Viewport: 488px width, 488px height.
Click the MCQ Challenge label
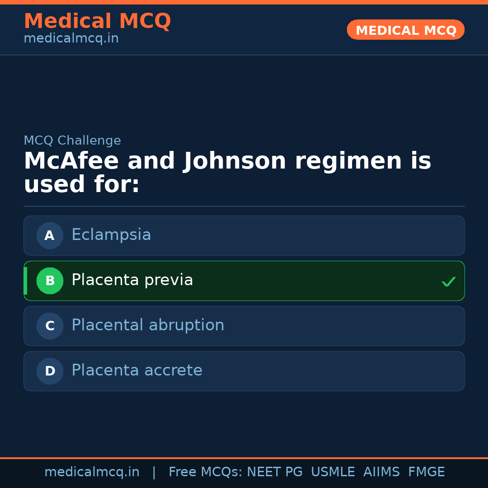[72, 140]
